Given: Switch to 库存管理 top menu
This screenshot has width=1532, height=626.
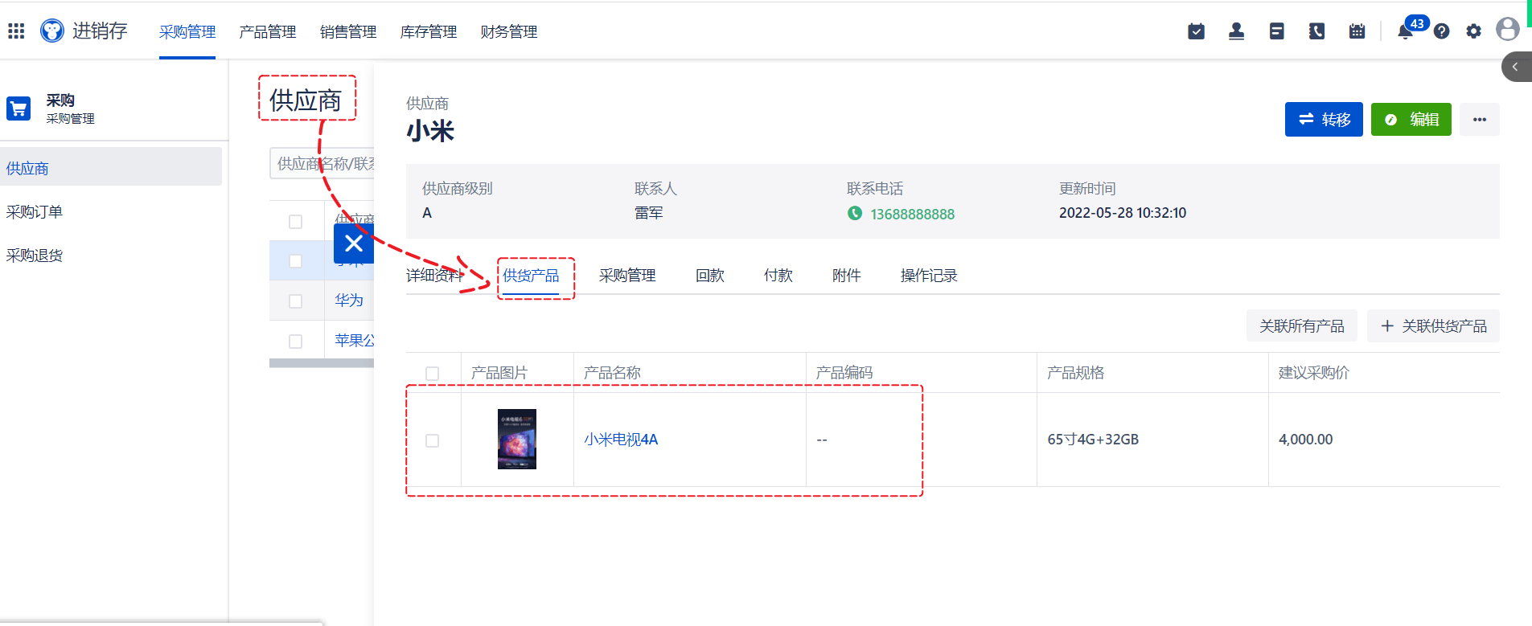Looking at the screenshot, I should 429,31.
